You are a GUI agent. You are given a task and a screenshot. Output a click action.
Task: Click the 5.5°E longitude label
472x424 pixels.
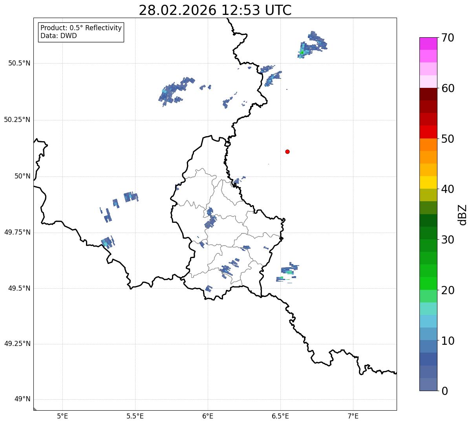point(135,416)
